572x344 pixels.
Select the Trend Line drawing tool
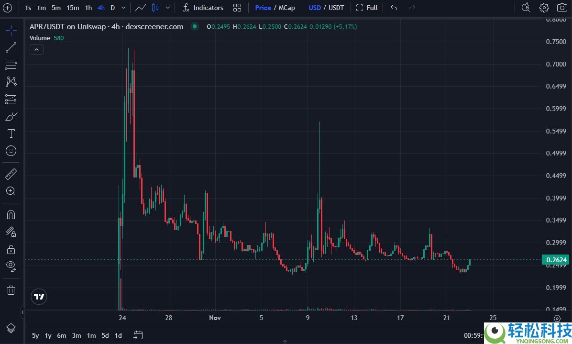(11, 47)
